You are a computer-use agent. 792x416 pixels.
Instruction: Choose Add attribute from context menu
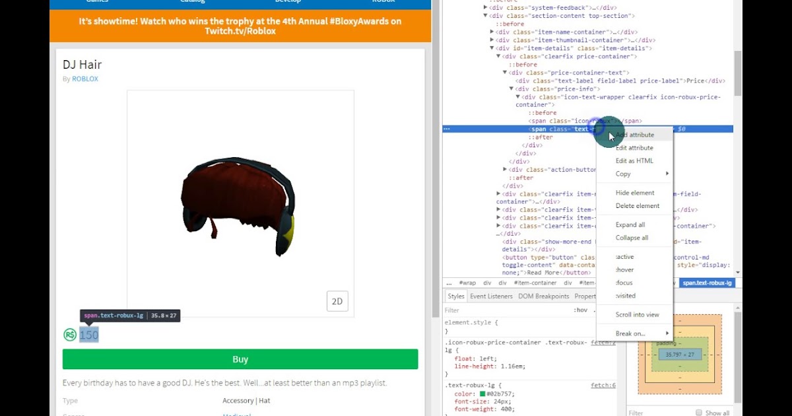click(634, 135)
